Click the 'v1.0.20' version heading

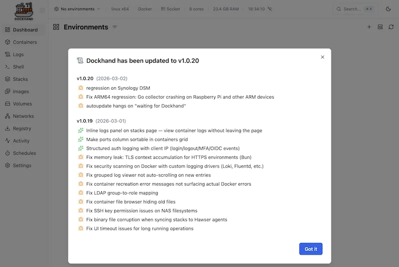[x=85, y=78]
